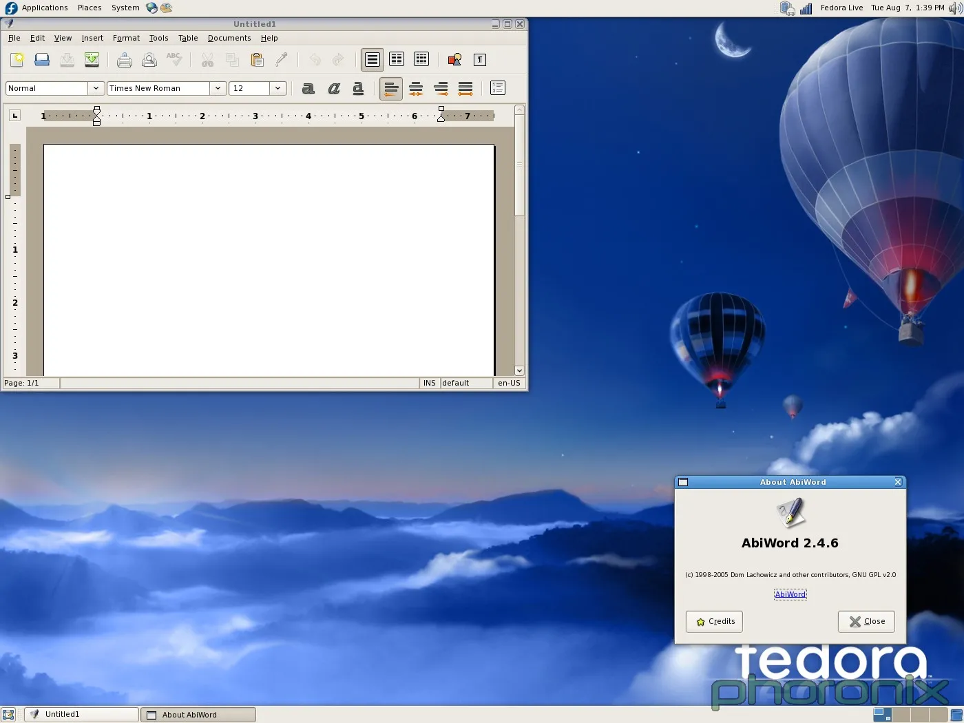Switch to two column layout

[x=397, y=60]
